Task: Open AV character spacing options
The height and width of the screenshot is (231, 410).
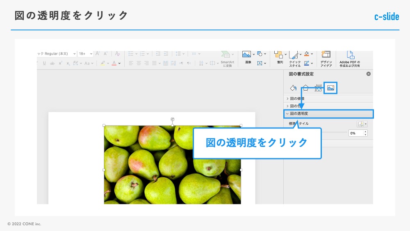Action: tap(77, 63)
